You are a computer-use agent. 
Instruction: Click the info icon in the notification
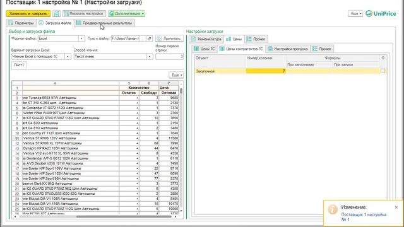coord(333,209)
